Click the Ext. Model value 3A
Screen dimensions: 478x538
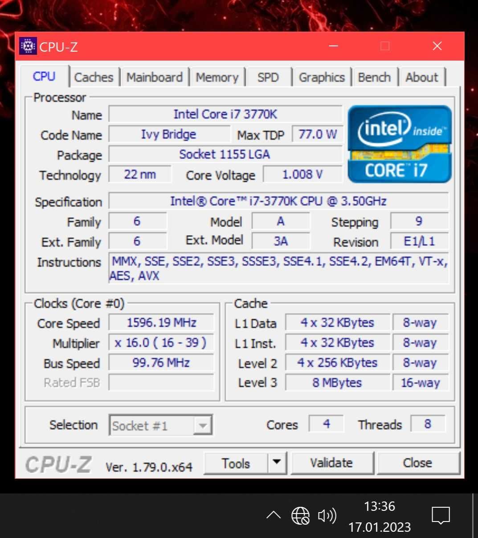tap(281, 241)
